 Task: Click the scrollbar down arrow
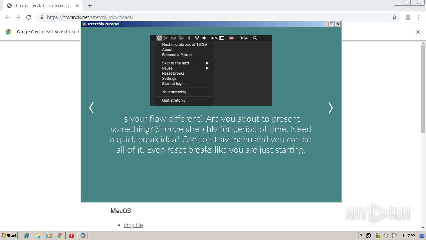coord(423,228)
